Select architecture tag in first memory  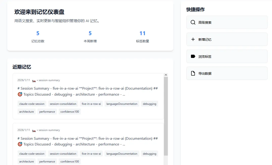tap(26, 112)
